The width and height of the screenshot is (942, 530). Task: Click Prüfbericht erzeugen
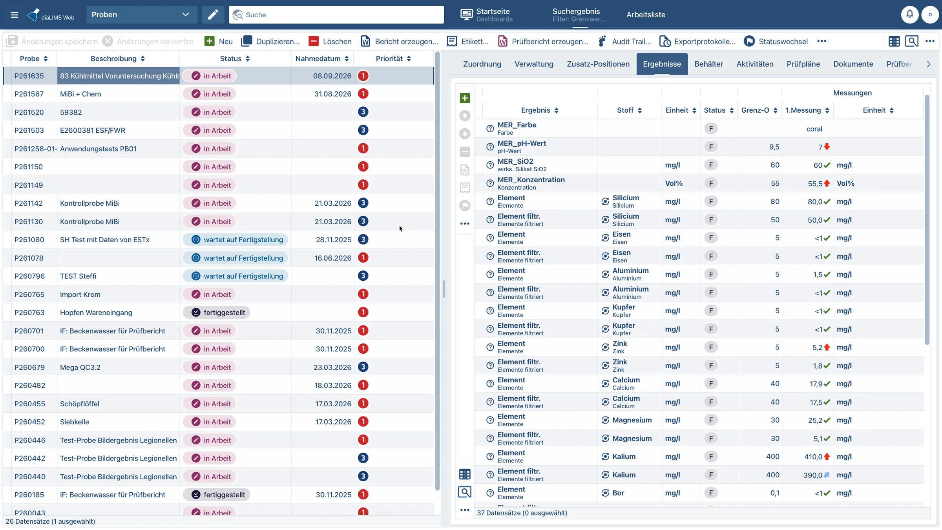tap(543, 41)
